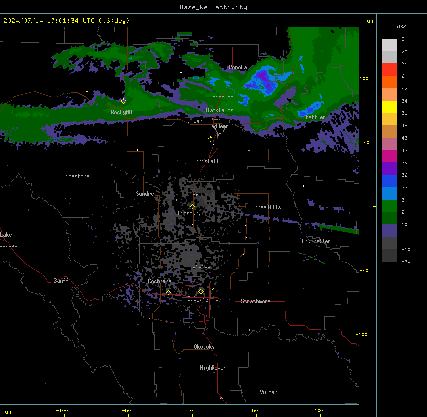Viewport: 427px width, 417px height.
Task: Click the Base_Reflectivity title
Action: click(213, 7)
